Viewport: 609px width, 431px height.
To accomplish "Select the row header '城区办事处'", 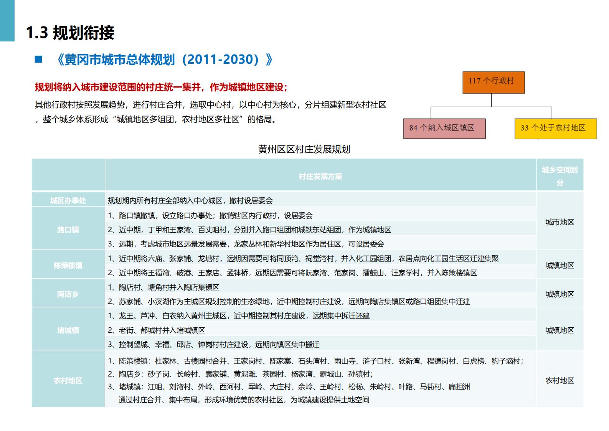I will click(x=68, y=201).
